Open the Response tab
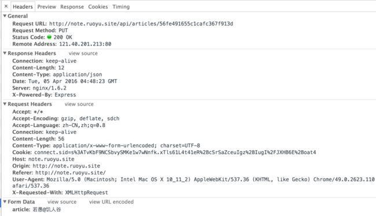The image size is (376, 216). click(72, 7)
